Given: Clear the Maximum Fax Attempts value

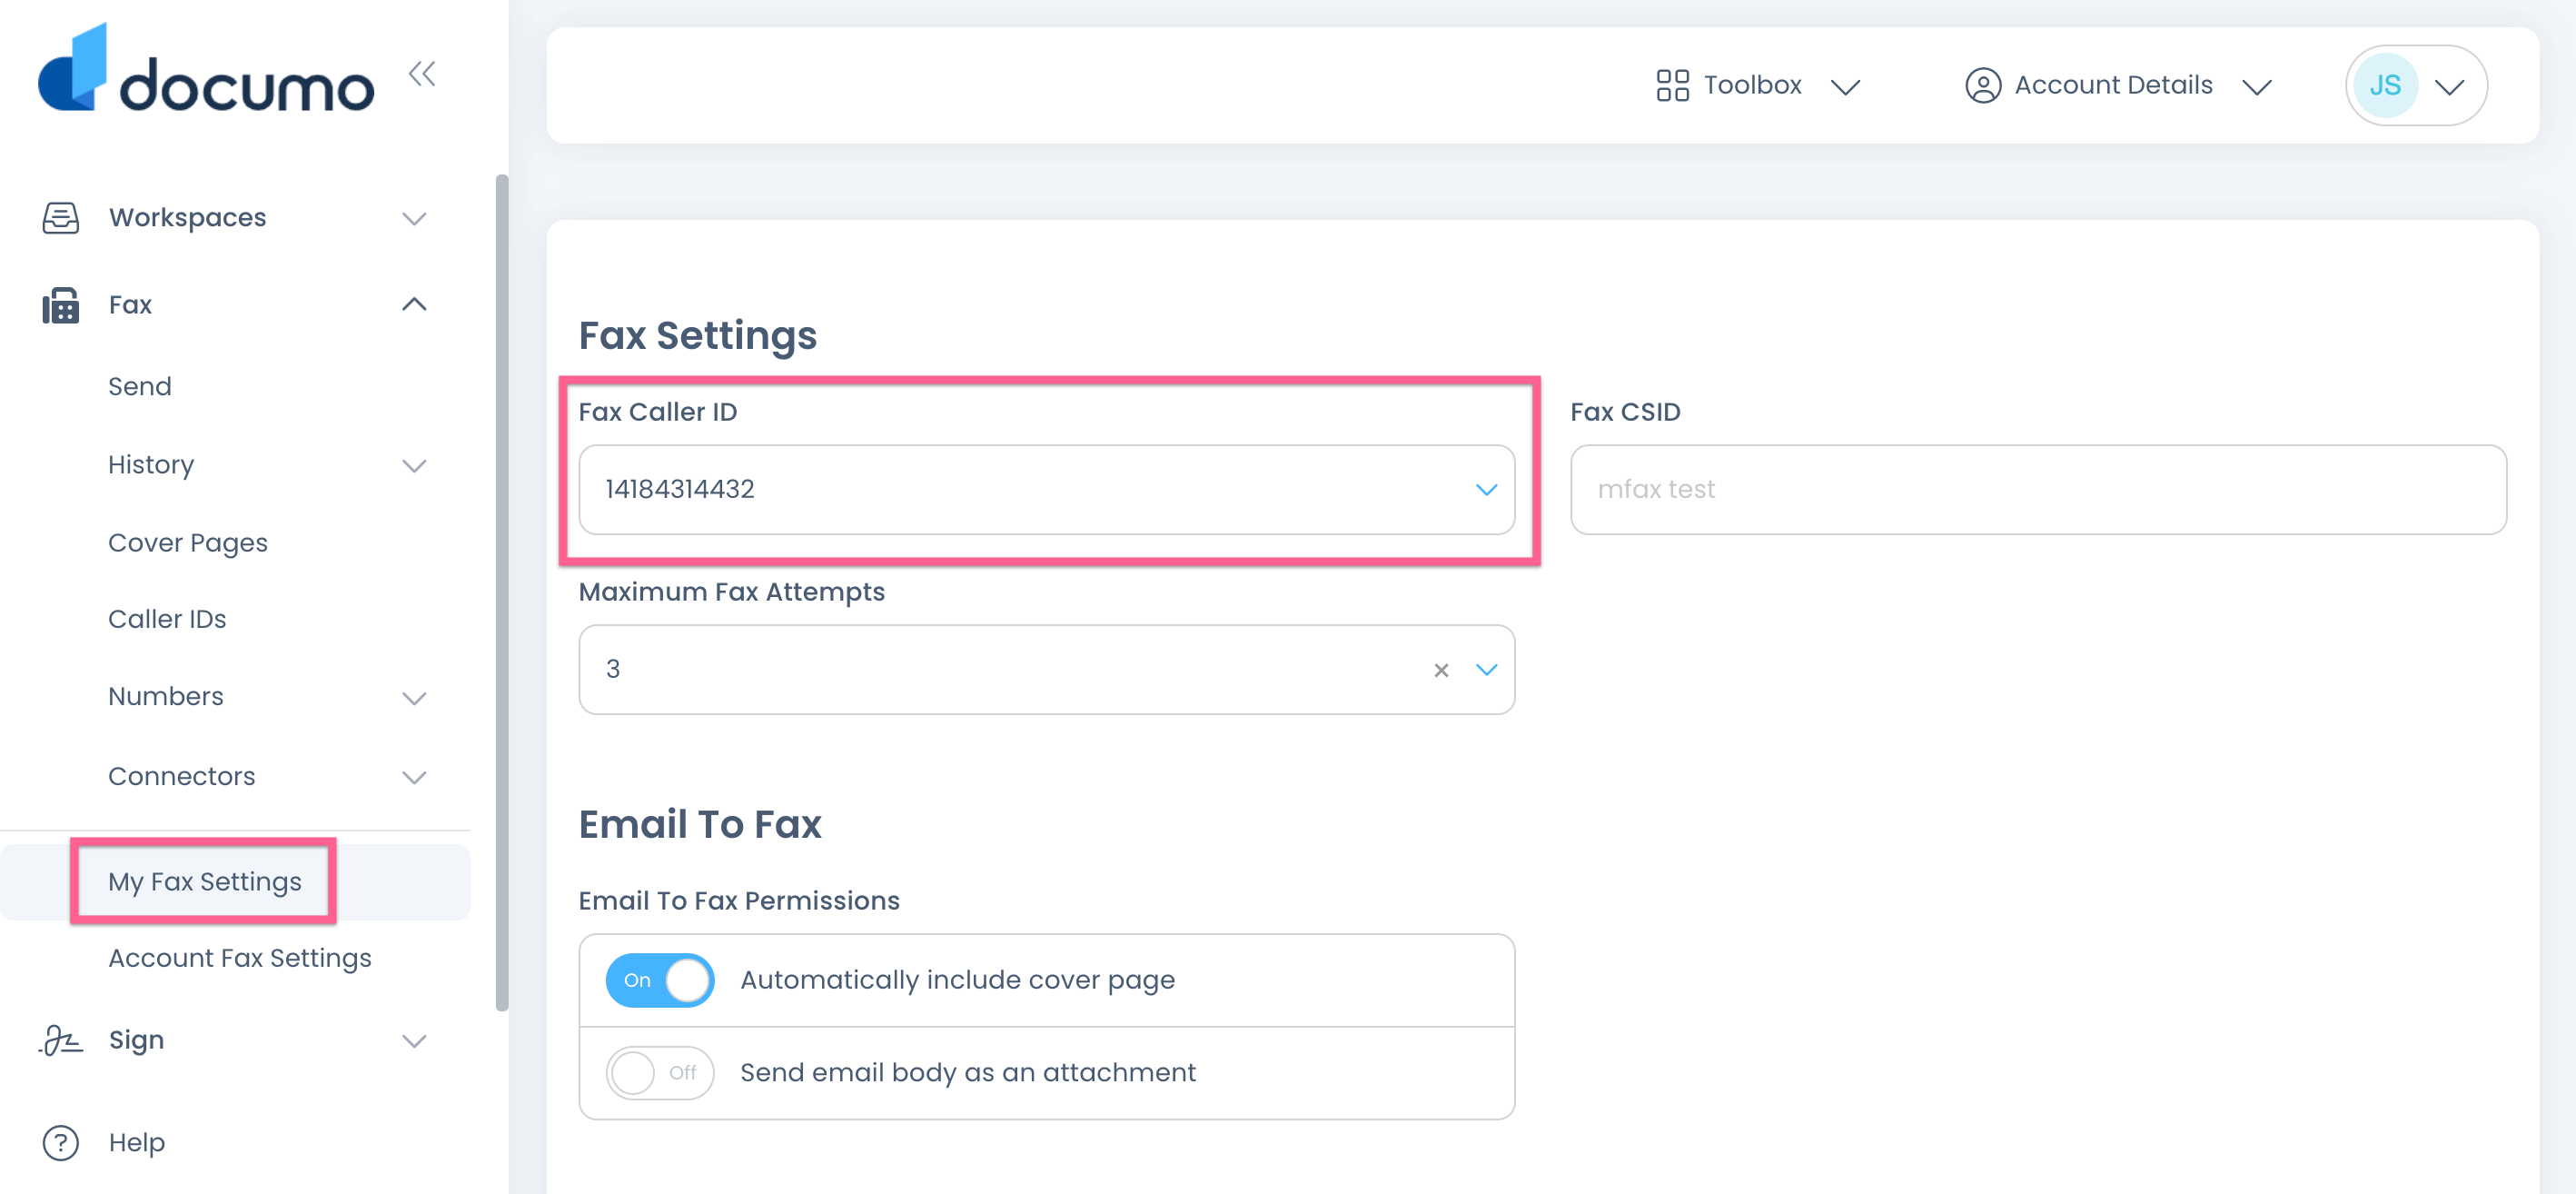Looking at the screenshot, I should [x=1441, y=670].
